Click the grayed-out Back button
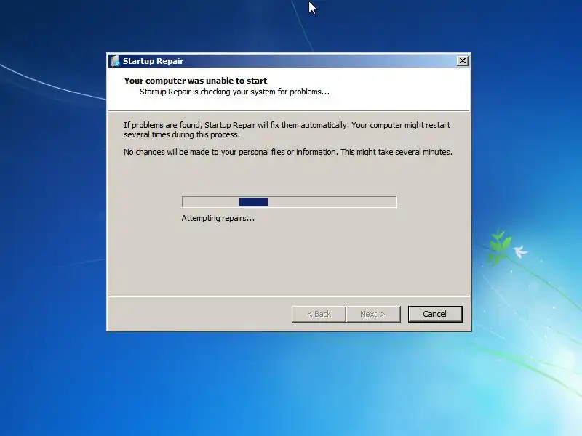Image resolution: width=582 pixels, height=436 pixels. coord(319,314)
